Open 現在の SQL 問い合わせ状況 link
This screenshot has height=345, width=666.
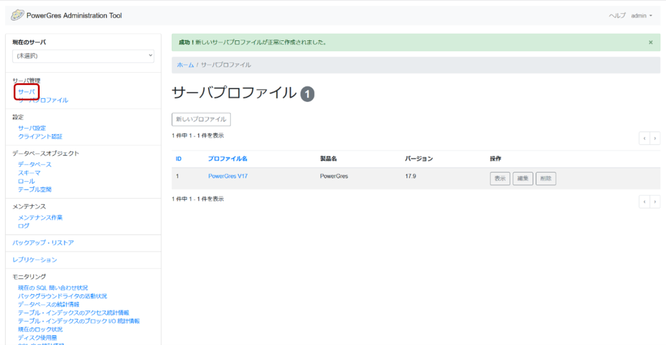pyautogui.click(x=53, y=288)
